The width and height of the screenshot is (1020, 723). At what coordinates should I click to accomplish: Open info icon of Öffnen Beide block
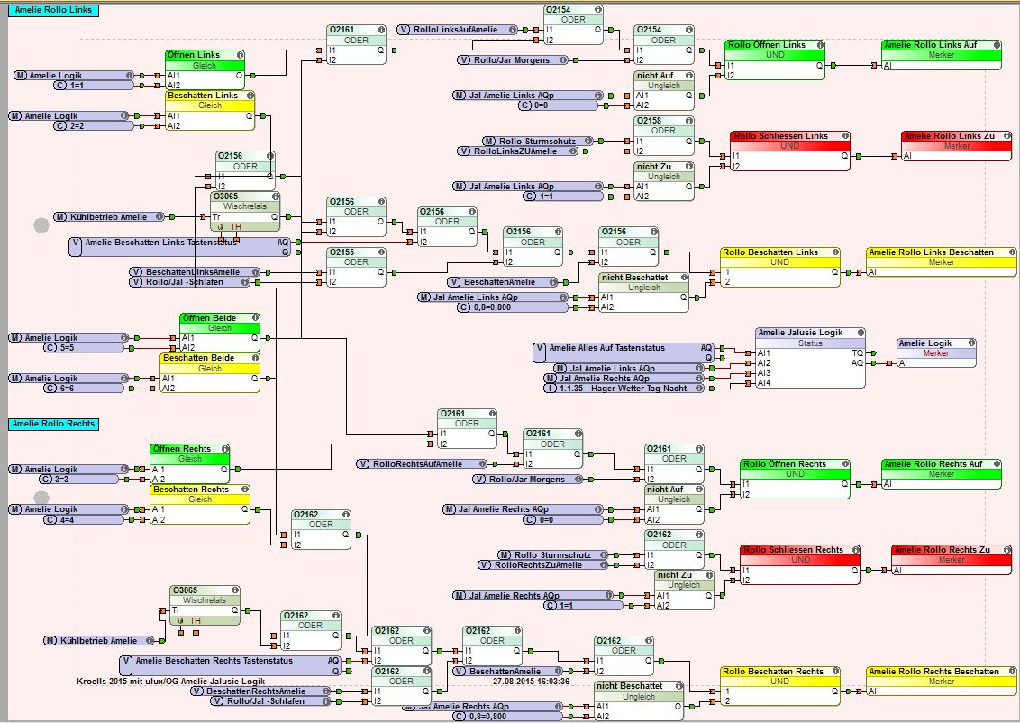255,318
